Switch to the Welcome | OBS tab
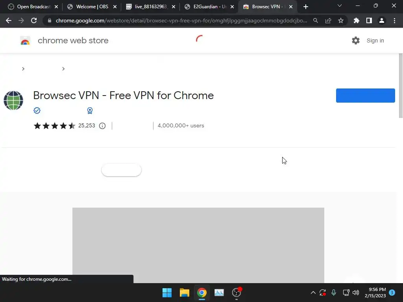Screen dimensions: 403x302 (92, 7)
